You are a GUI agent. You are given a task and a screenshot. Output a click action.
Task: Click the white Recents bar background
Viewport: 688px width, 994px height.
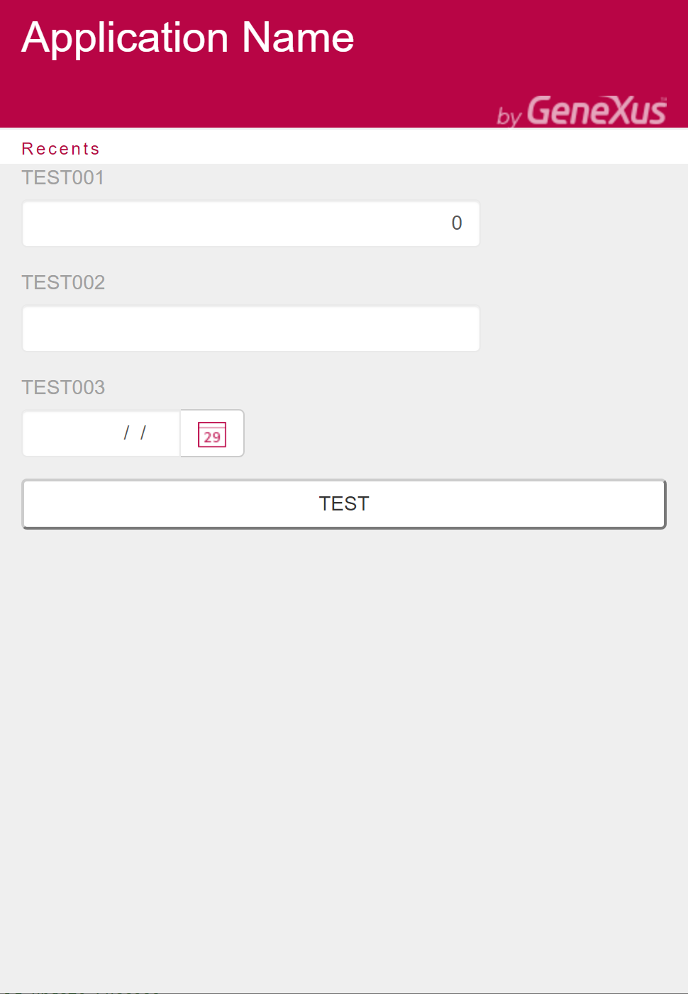pyautogui.click(x=390, y=147)
